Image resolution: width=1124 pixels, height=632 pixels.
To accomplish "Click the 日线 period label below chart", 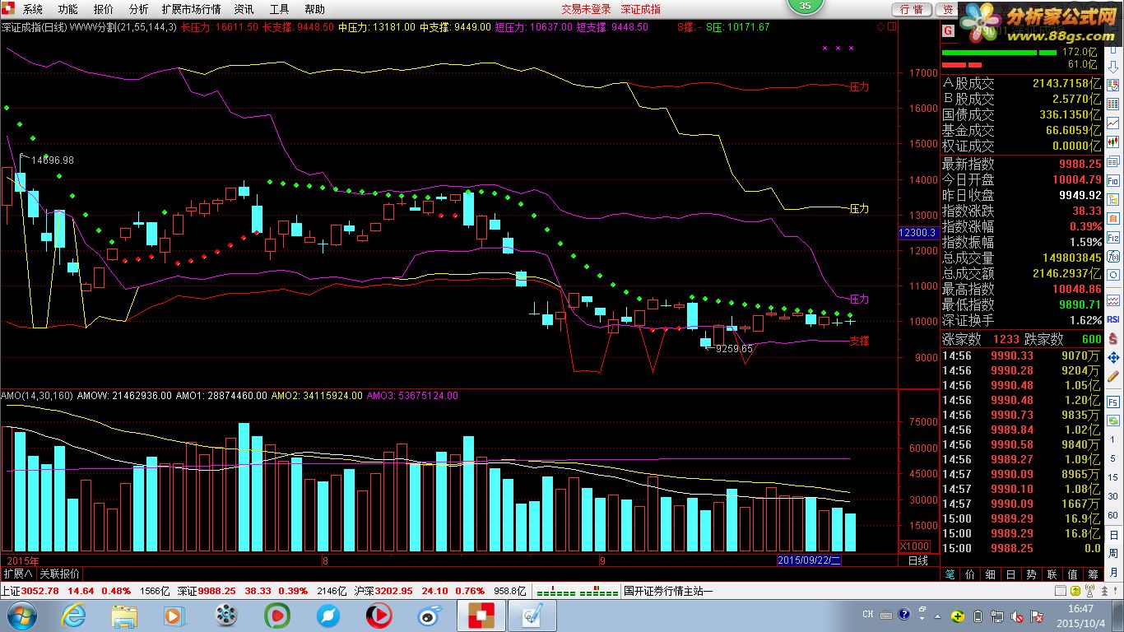I will click(917, 560).
